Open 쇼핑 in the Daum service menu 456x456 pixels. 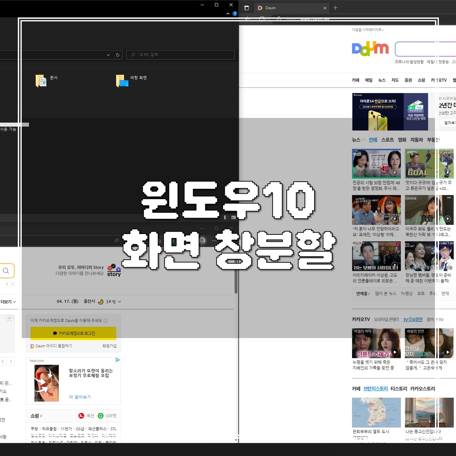pos(421,80)
